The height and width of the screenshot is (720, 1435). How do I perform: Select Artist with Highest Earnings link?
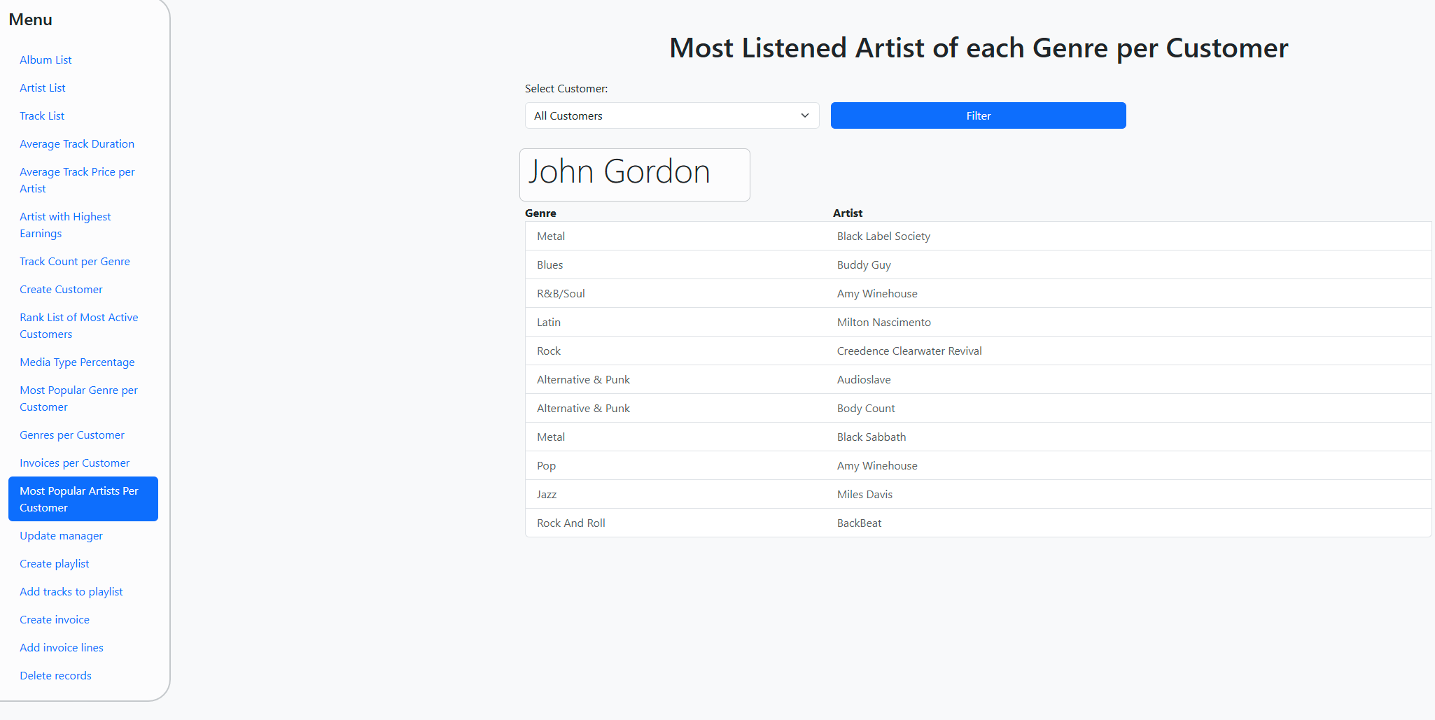tap(65, 225)
